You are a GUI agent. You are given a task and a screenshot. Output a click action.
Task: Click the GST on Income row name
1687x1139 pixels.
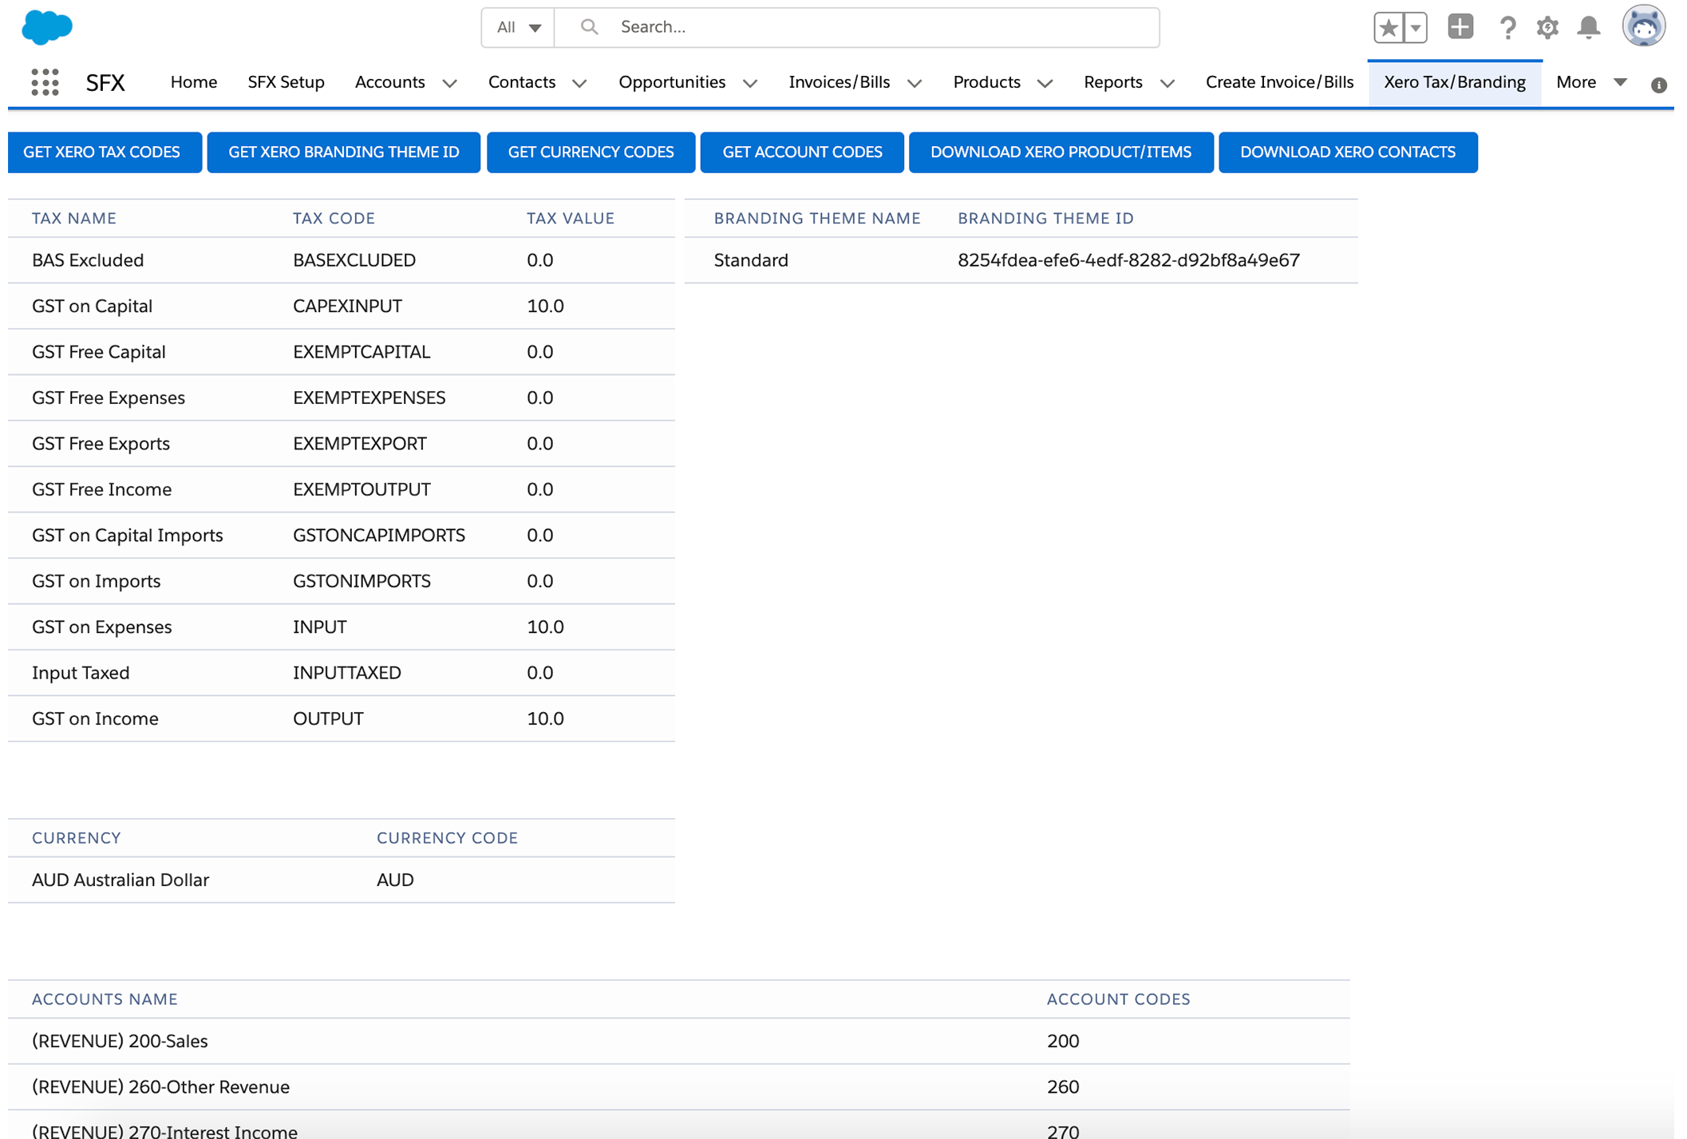click(x=95, y=718)
